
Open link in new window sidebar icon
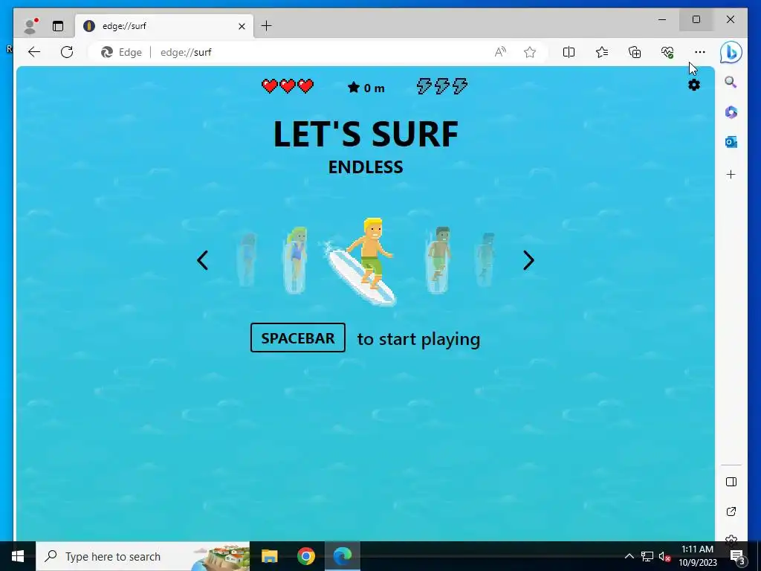pyautogui.click(x=731, y=512)
